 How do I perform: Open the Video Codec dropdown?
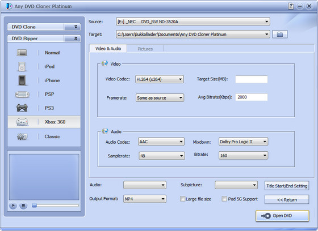click(160, 79)
